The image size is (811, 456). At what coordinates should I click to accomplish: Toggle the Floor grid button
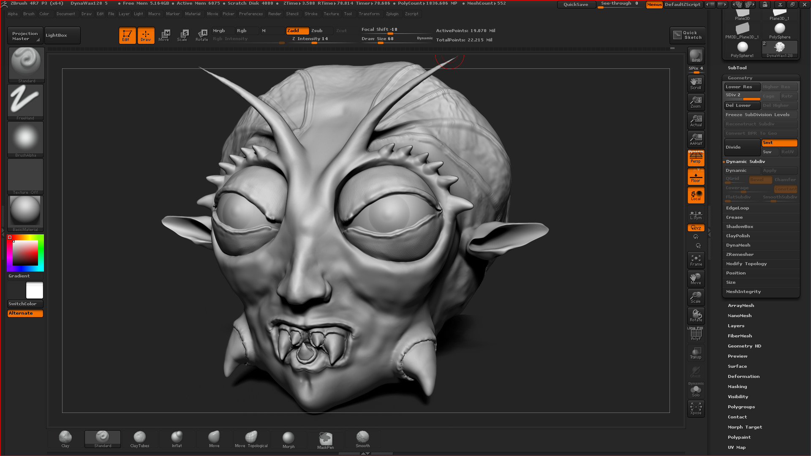coord(696,176)
